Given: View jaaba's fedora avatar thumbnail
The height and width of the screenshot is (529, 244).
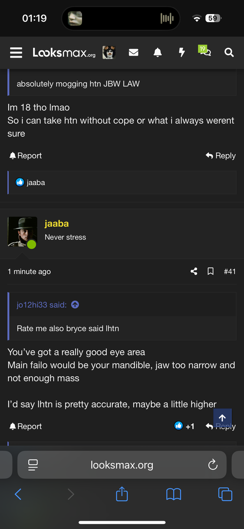Looking at the screenshot, I should [22, 231].
